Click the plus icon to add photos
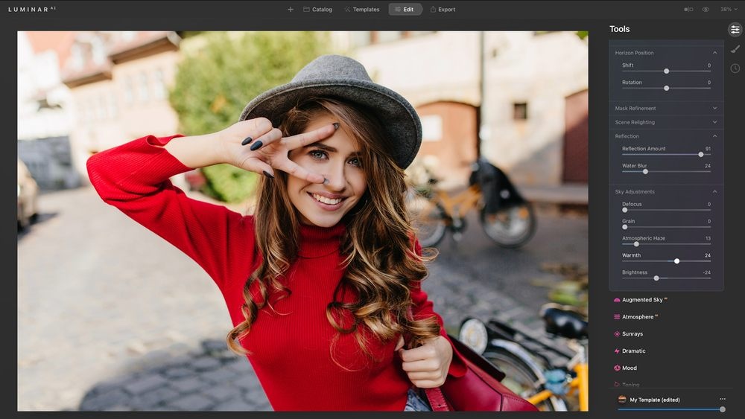 coord(291,10)
